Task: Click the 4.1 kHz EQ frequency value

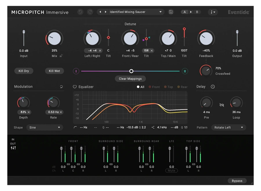Action: pyautogui.click(x=162, y=127)
